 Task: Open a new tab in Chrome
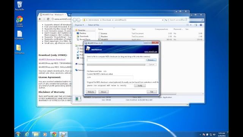coord(69,14)
